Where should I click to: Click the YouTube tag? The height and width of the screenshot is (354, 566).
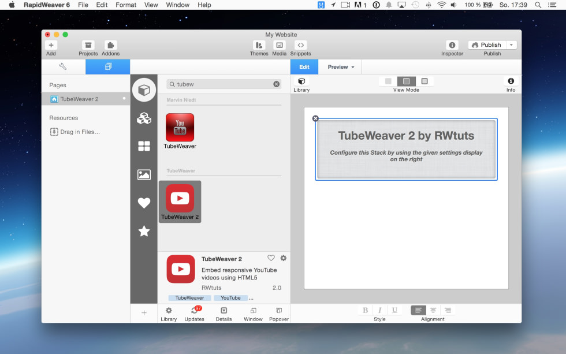tap(230, 298)
